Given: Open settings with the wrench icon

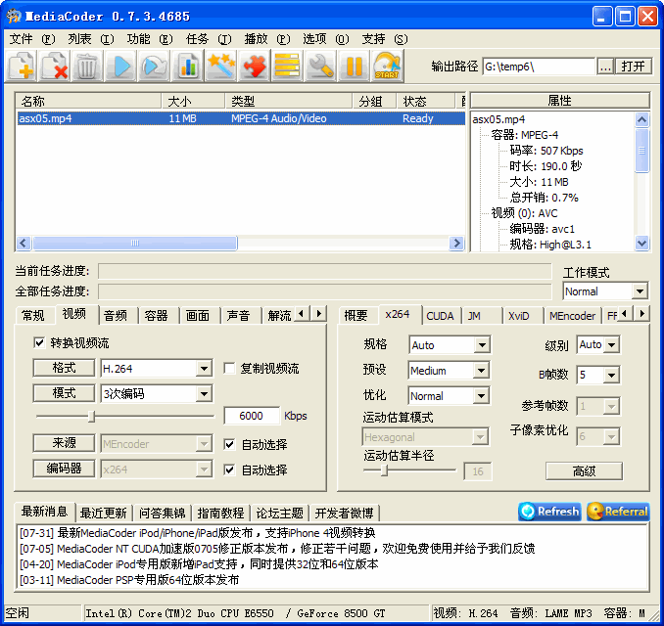Looking at the screenshot, I should (320, 66).
